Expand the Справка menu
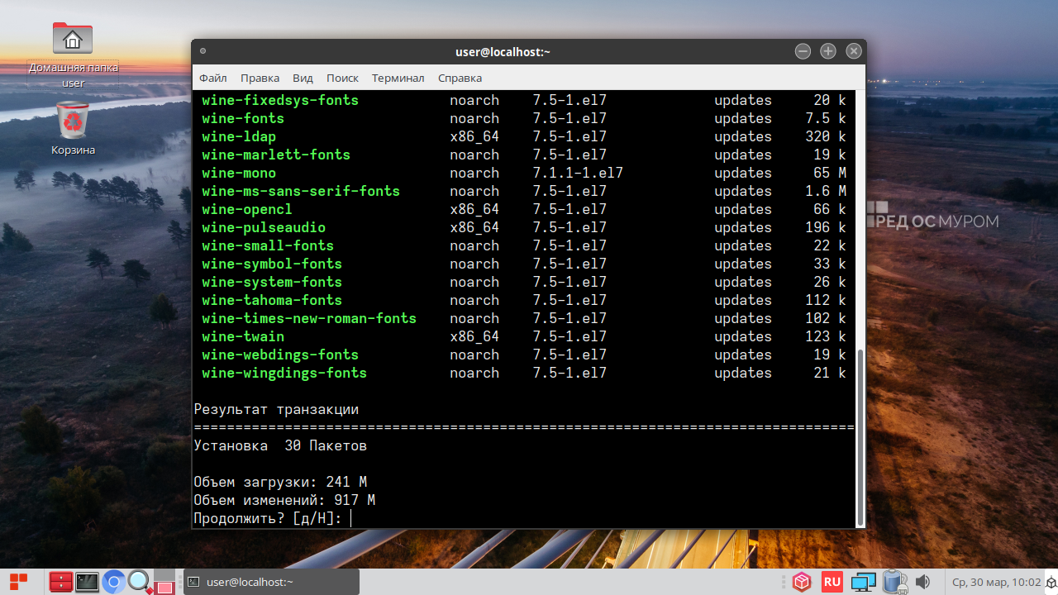 460,78
